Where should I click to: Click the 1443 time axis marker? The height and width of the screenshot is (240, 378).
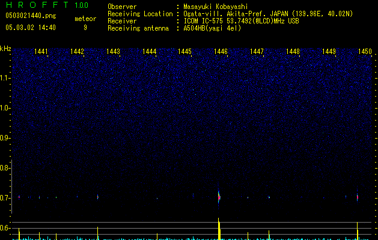pos(113,52)
